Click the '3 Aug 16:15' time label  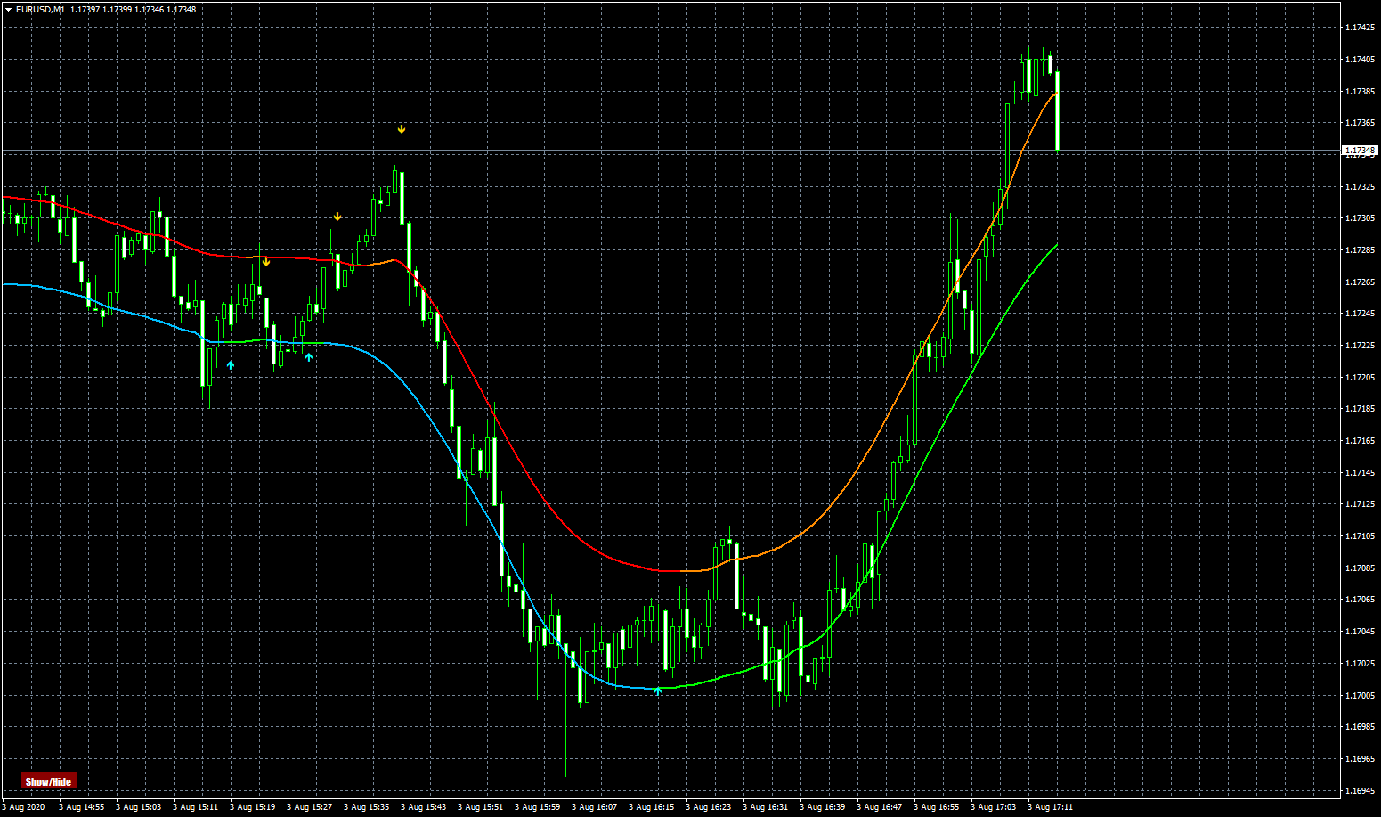click(x=652, y=807)
